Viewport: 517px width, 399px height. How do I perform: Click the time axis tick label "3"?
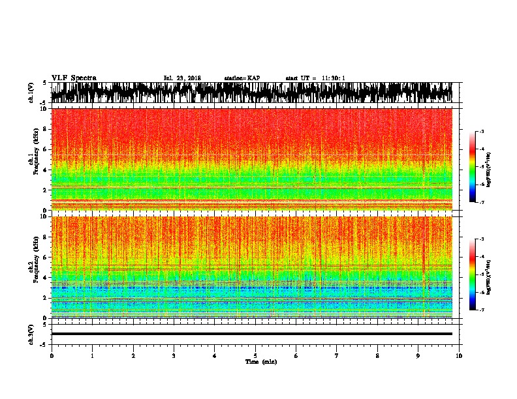tap(174, 355)
